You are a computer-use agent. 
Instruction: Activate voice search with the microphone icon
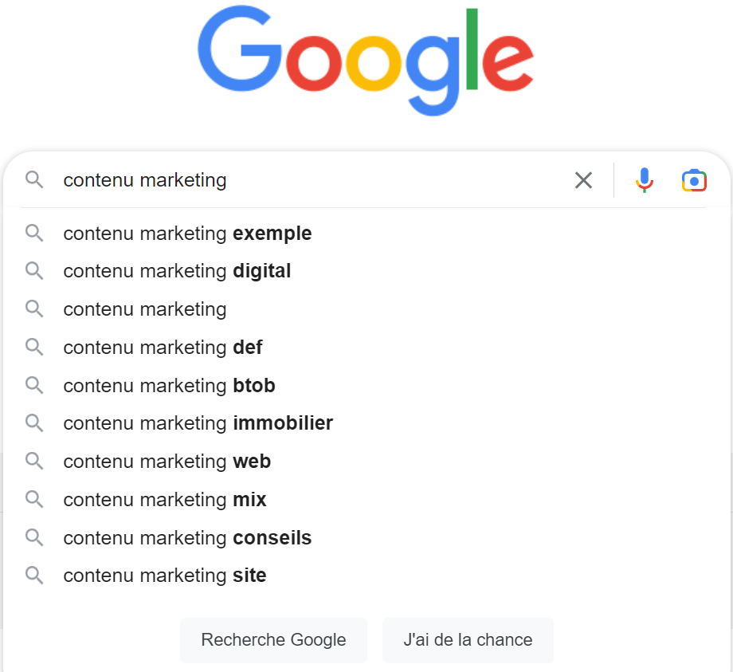[x=644, y=180]
